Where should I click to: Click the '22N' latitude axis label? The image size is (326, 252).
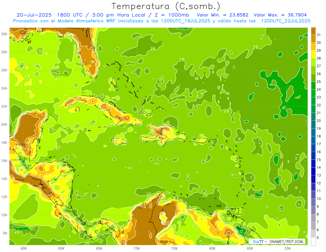tap(4, 106)
